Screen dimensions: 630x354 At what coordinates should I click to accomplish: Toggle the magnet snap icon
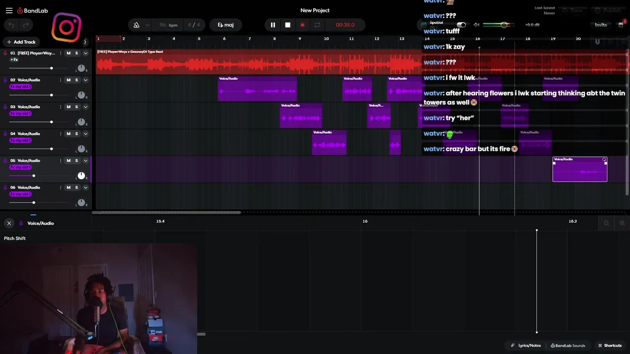(x=598, y=42)
